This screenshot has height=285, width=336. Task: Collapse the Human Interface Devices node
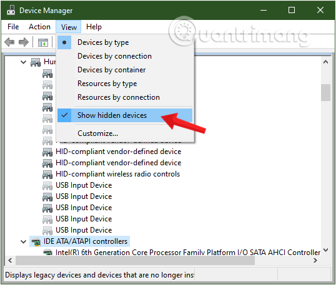coord(23,62)
